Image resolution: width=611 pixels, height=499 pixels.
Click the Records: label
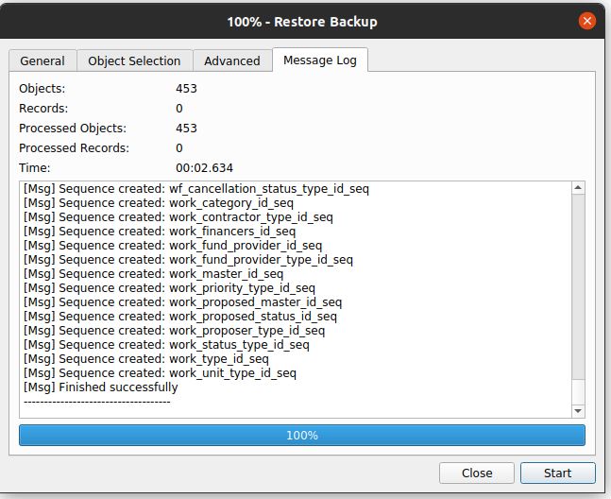(x=43, y=109)
